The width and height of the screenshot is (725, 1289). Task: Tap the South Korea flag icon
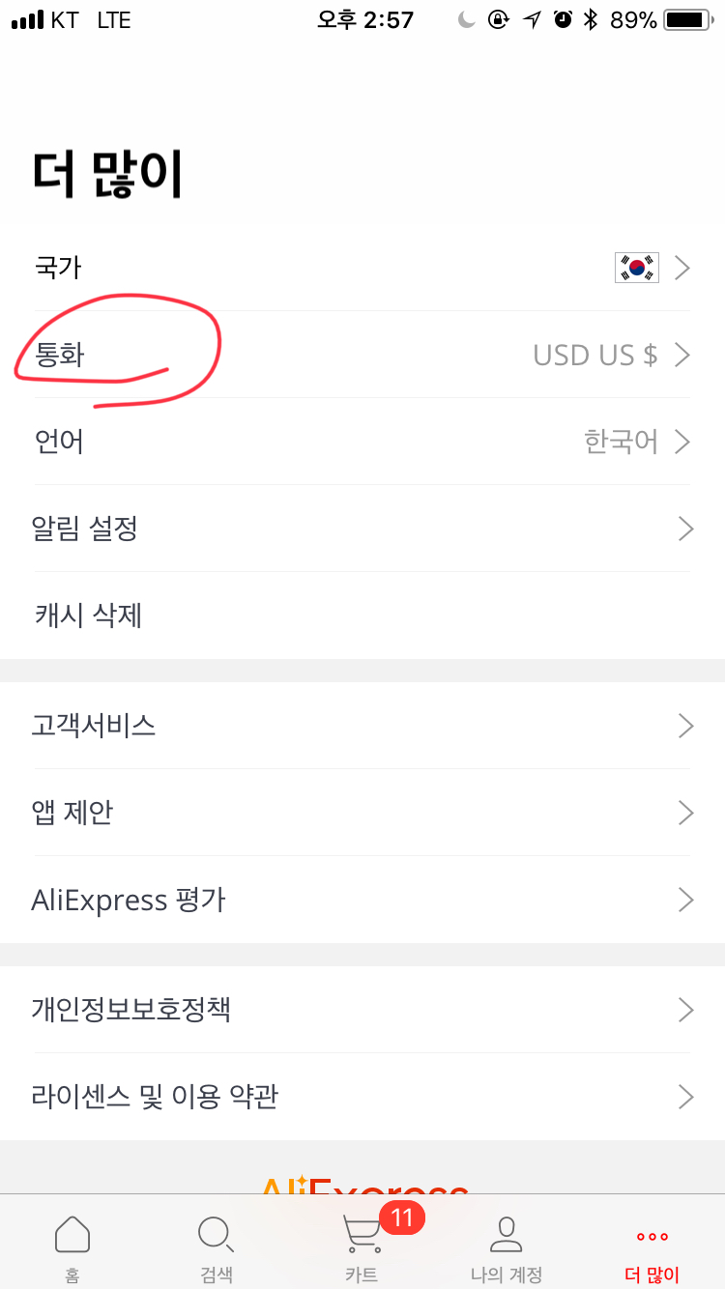click(x=636, y=268)
